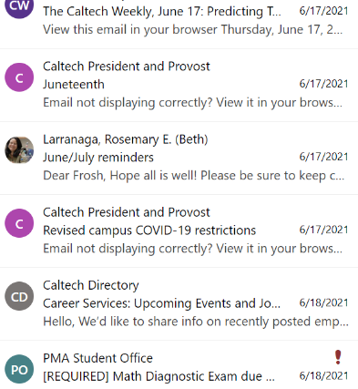This screenshot has width=358, height=389.
Task: Click sender name Larranaga, Rosemary E. (Beth)
Action: (126, 139)
